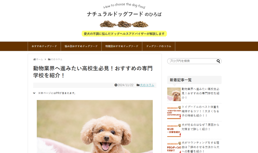Go to ホーム breadcrumb link
Screen dimensions: 258x153
pos(40,59)
